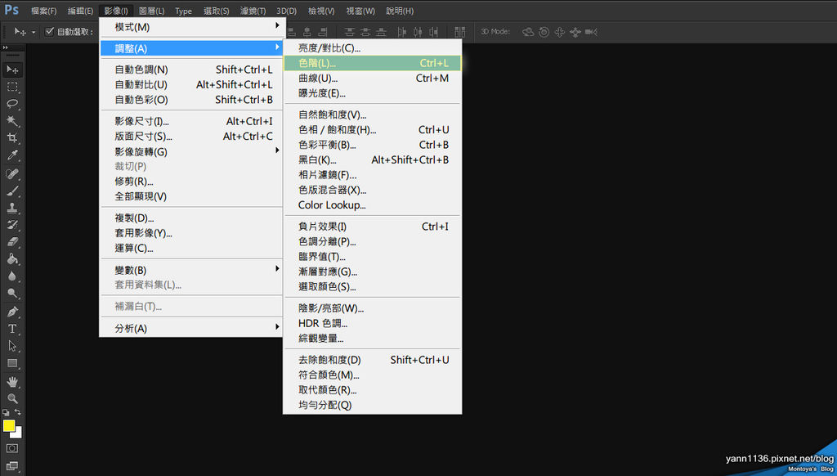This screenshot has width=837, height=476.
Task: Choose 自動色調(N)
Action: (191, 70)
